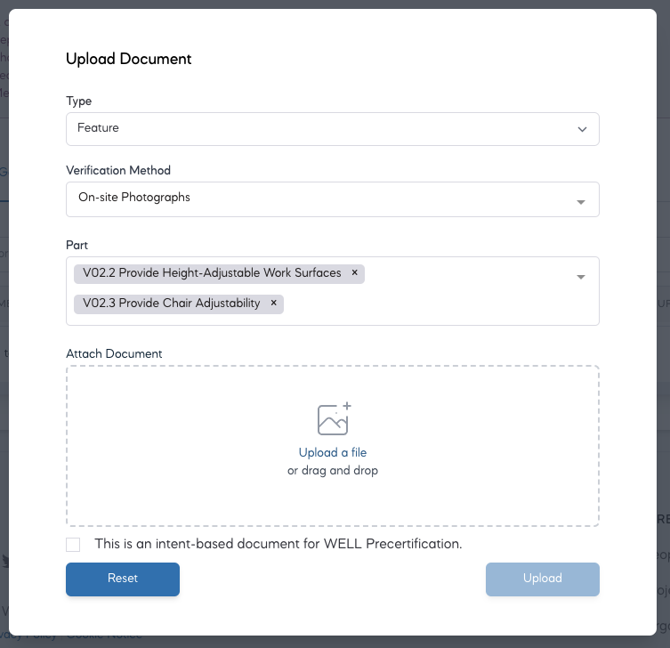Remove the V02.3 Chair Adjustability tag
The width and height of the screenshot is (670, 648).
(274, 303)
